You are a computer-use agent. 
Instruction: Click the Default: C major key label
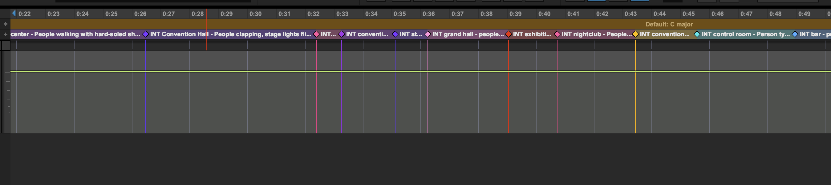[x=669, y=25]
